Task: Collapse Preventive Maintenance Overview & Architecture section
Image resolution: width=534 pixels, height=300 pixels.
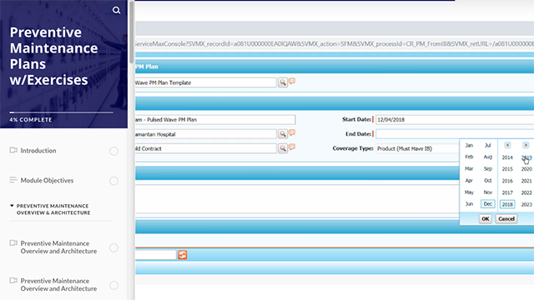Action: [12, 206]
